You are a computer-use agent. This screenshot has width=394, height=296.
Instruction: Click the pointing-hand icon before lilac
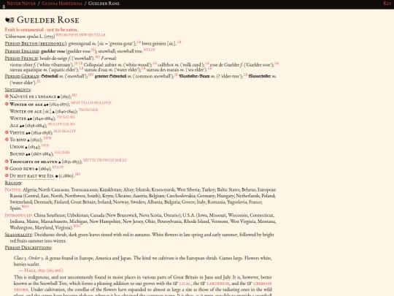pyautogui.click(x=175, y=284)
